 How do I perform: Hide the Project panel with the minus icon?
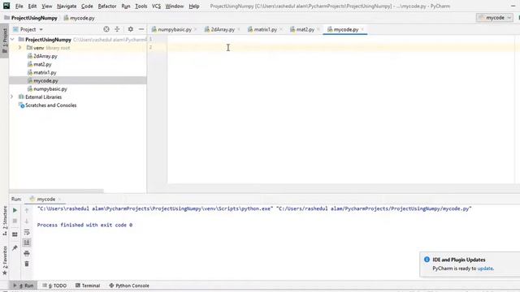point(141,29)
